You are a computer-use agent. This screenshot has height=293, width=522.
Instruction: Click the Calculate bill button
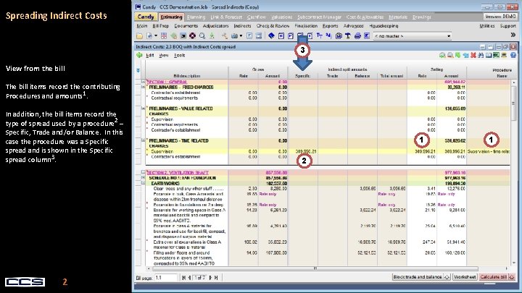pyautogui.click(x=497, y=276)
